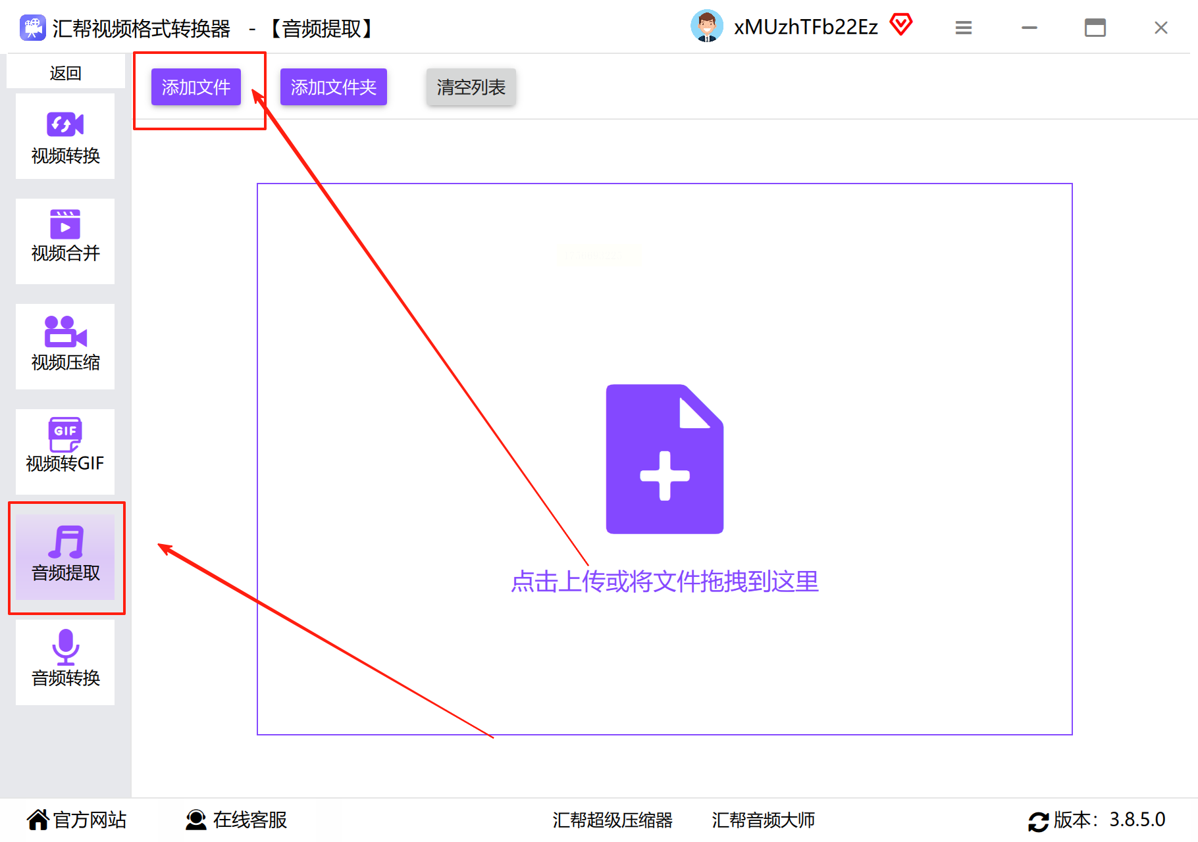Click the red VIP diamond icon
This screenshot has height=842, width=1198.
click(901, 25)
